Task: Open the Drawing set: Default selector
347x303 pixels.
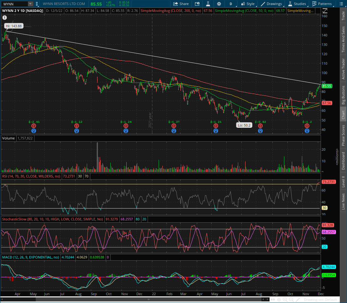Action: pyautogui.click(x=320, y=300)
